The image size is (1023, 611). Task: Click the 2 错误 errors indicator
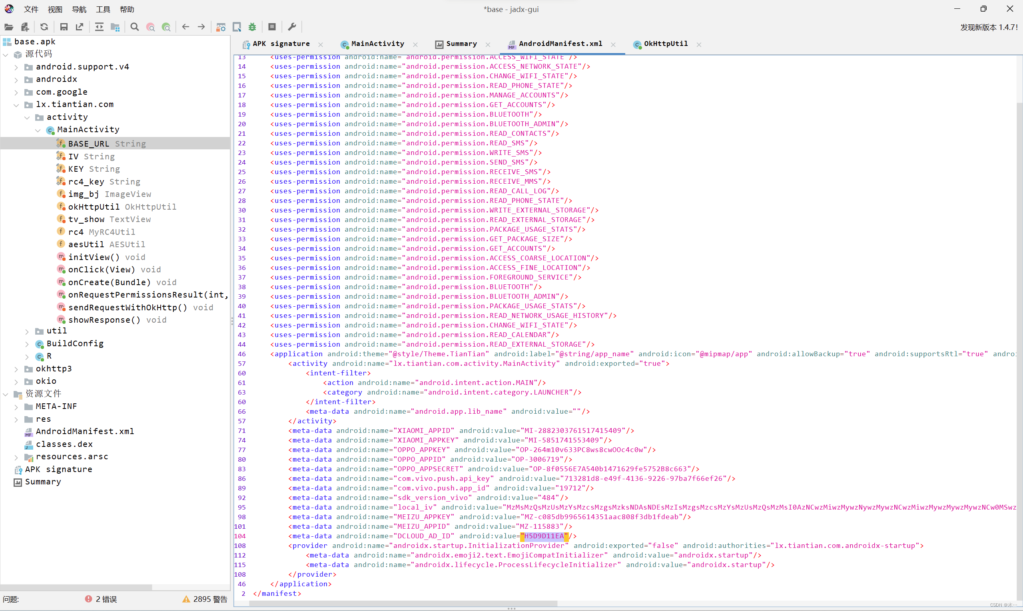[x=102, y=599]
